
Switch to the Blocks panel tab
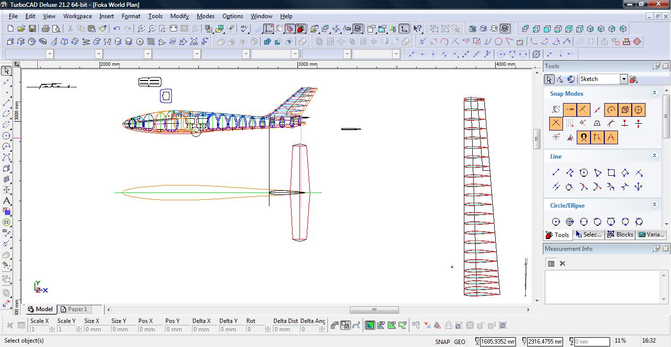pyautogui.click(x=620, y=235)
